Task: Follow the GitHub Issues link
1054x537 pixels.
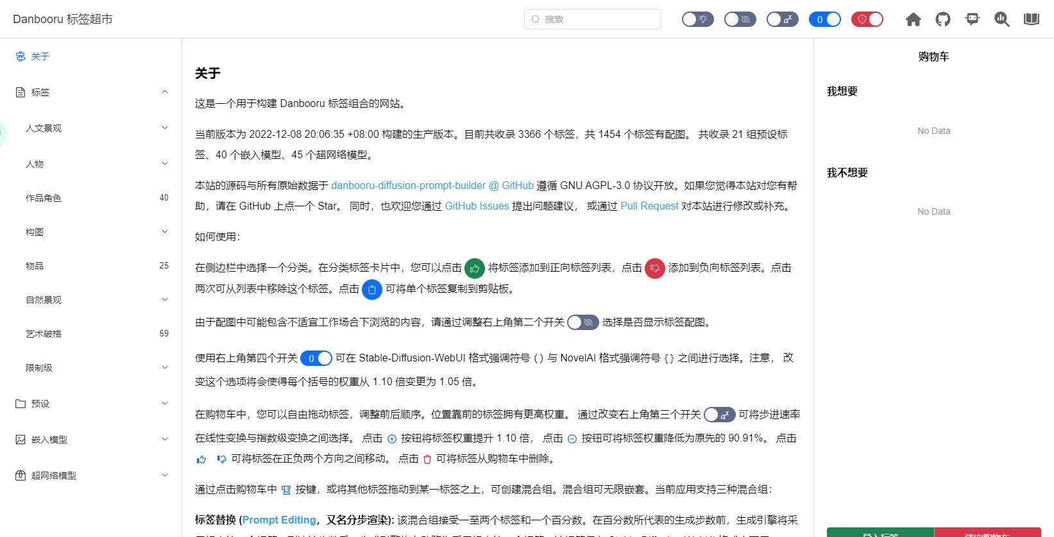Action: point(477,206)
